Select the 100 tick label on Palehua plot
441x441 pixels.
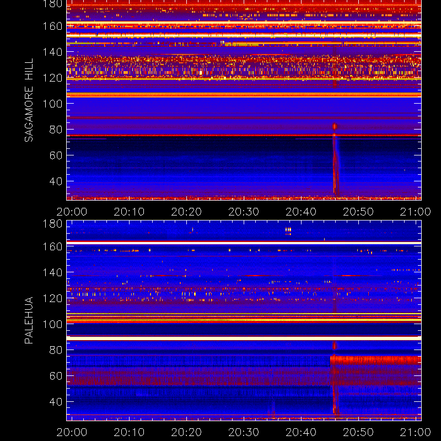(52, 324)
